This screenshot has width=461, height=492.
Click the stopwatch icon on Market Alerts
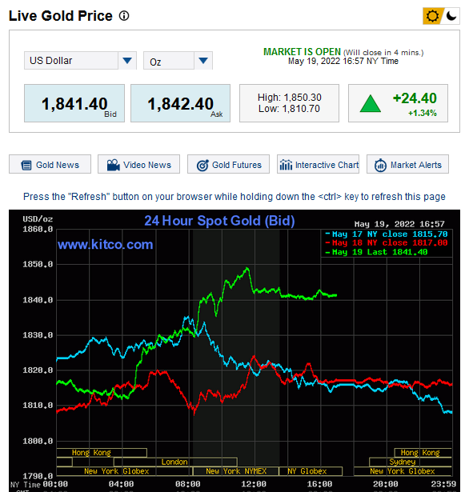click(x=380, y=165)
